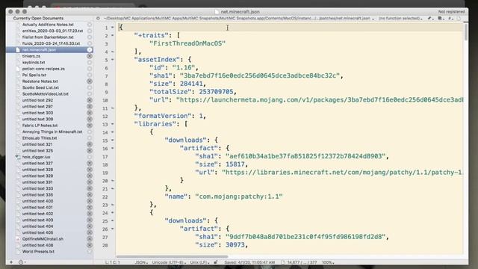Open the includes menu icon in navigation bar
This screenshot has width=478, height=269.
tap(441, 18)
